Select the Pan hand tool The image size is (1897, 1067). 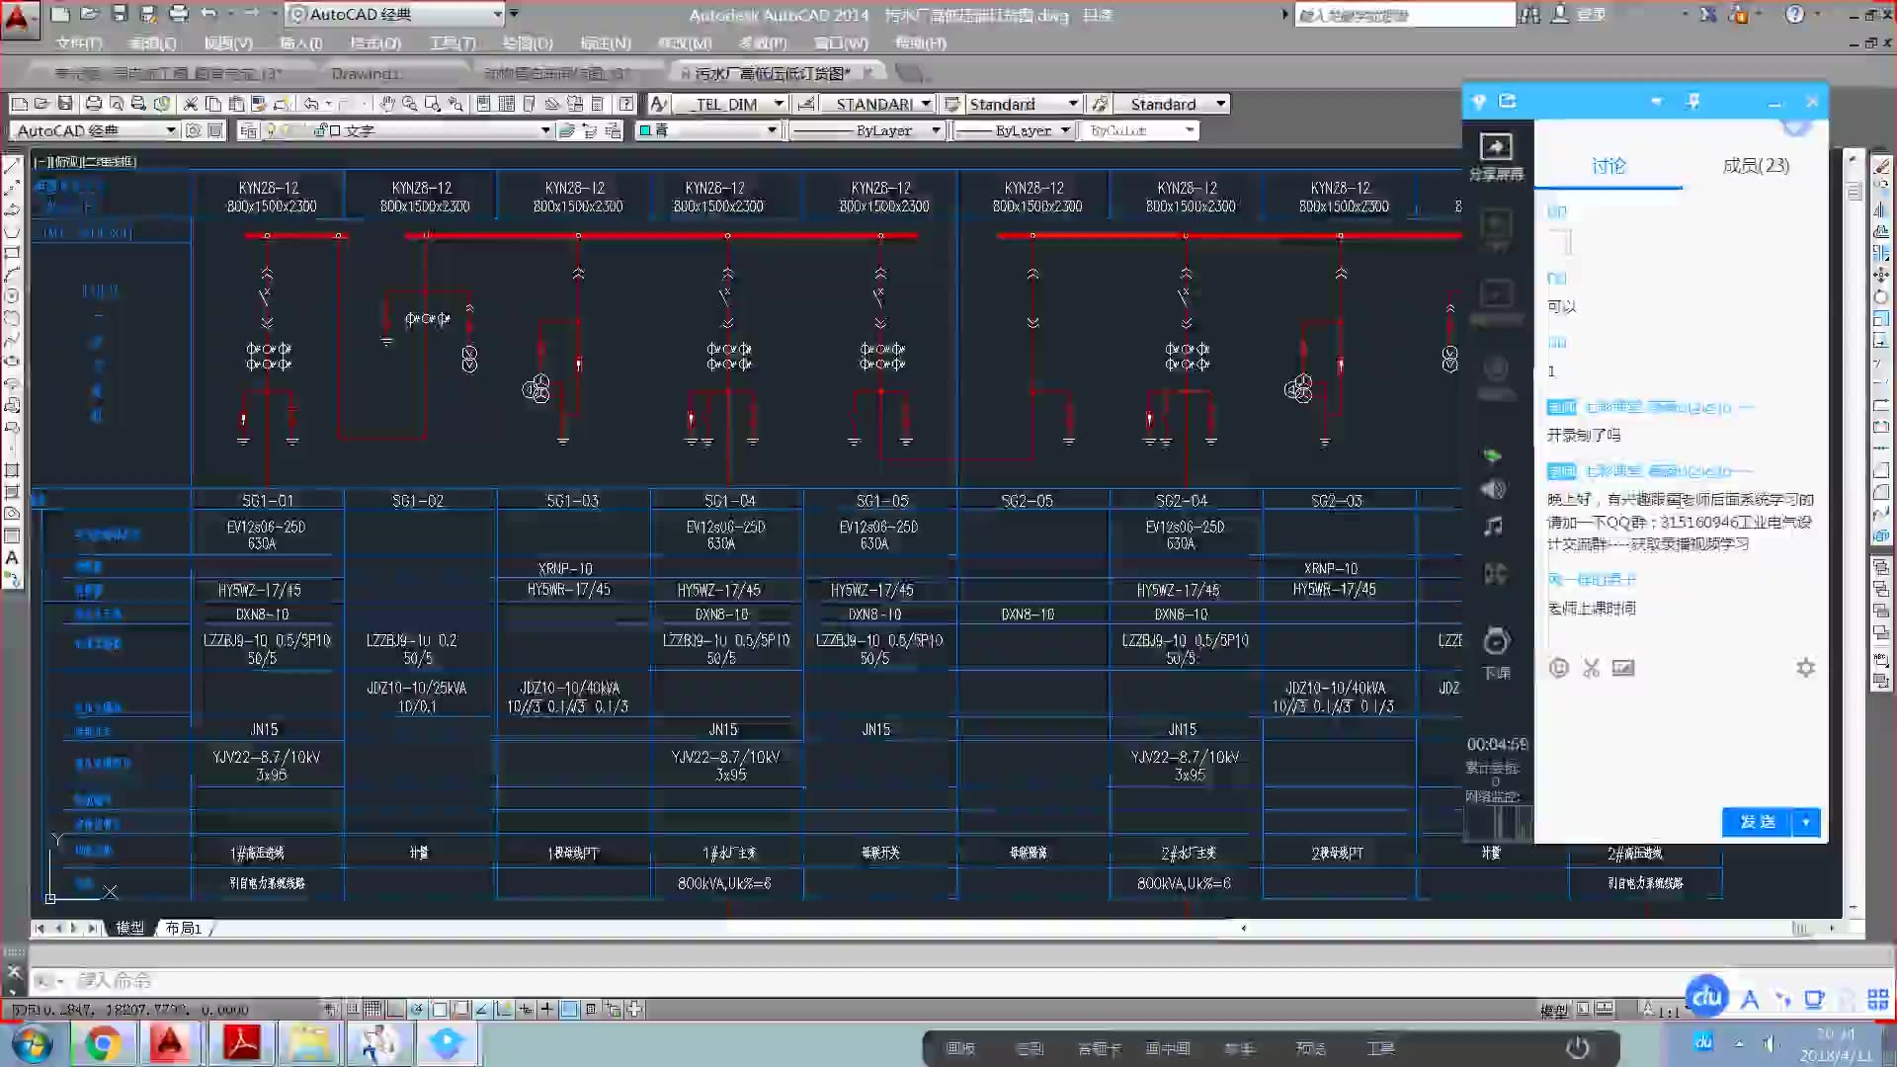(x=386, y=104)
